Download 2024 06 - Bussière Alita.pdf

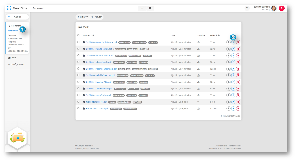click(228, 82)
